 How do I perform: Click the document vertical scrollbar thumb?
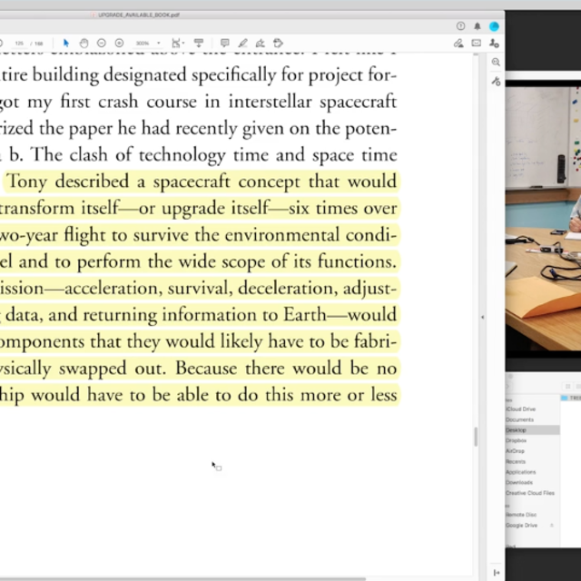(476, 436)
